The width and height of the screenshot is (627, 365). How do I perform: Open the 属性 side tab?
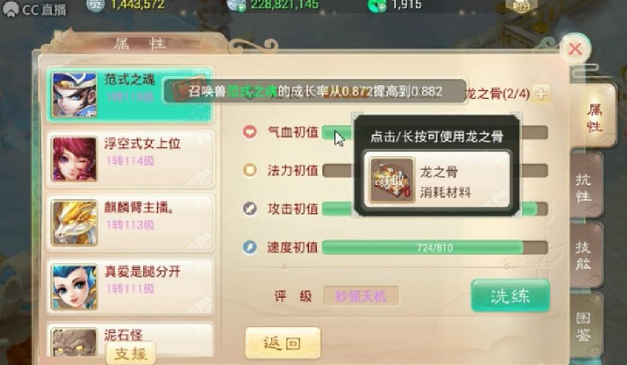594,118
